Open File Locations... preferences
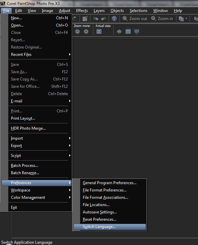This screenshot has width=198, height=245. [110, 205]
